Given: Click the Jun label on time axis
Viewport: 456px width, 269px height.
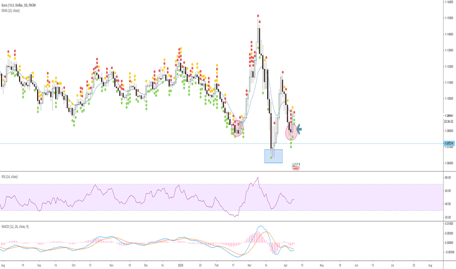Looking at the screenshot, I should (x=356, y=266).
